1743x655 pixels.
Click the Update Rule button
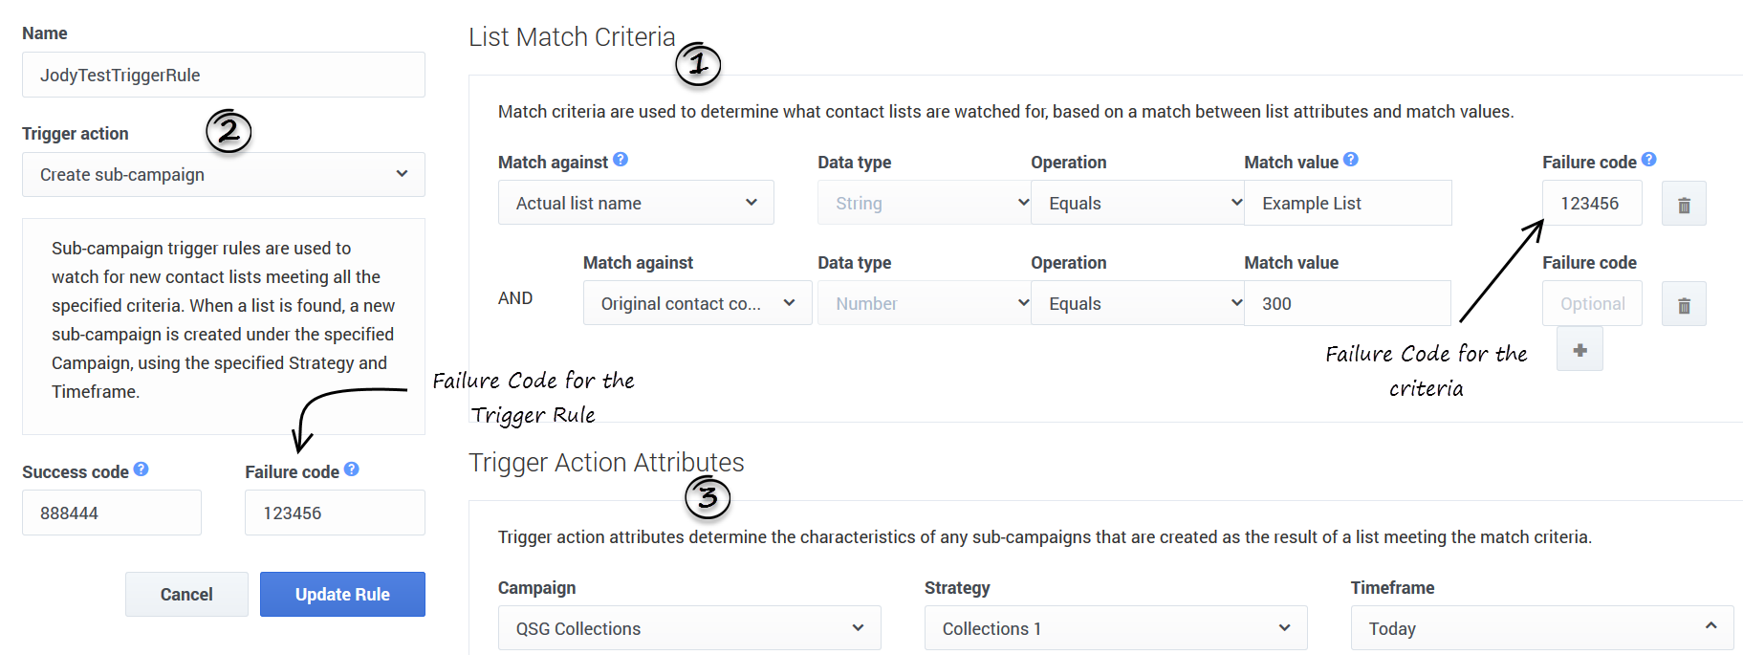coord(342,594)
